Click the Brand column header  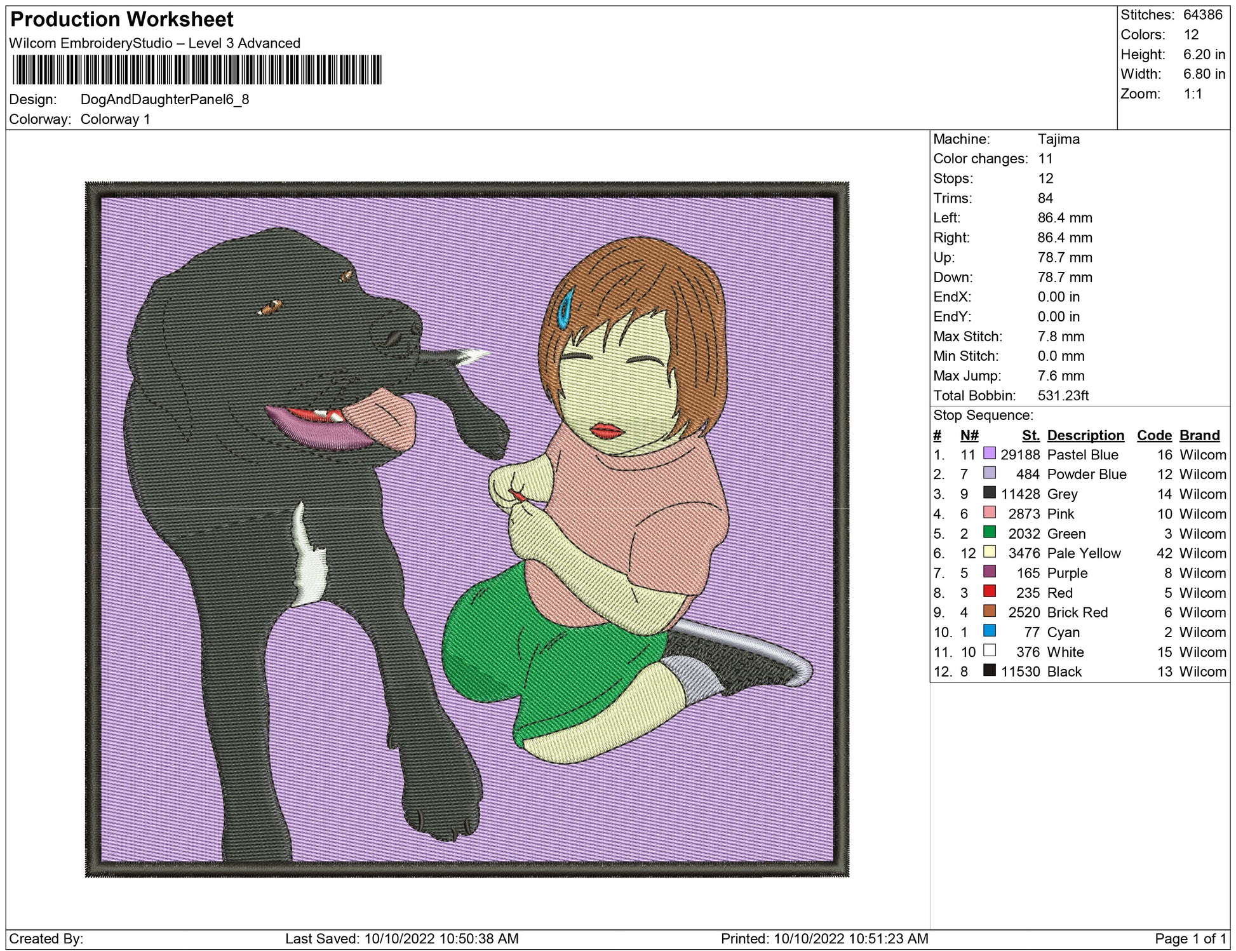[x=1199, y=435]
